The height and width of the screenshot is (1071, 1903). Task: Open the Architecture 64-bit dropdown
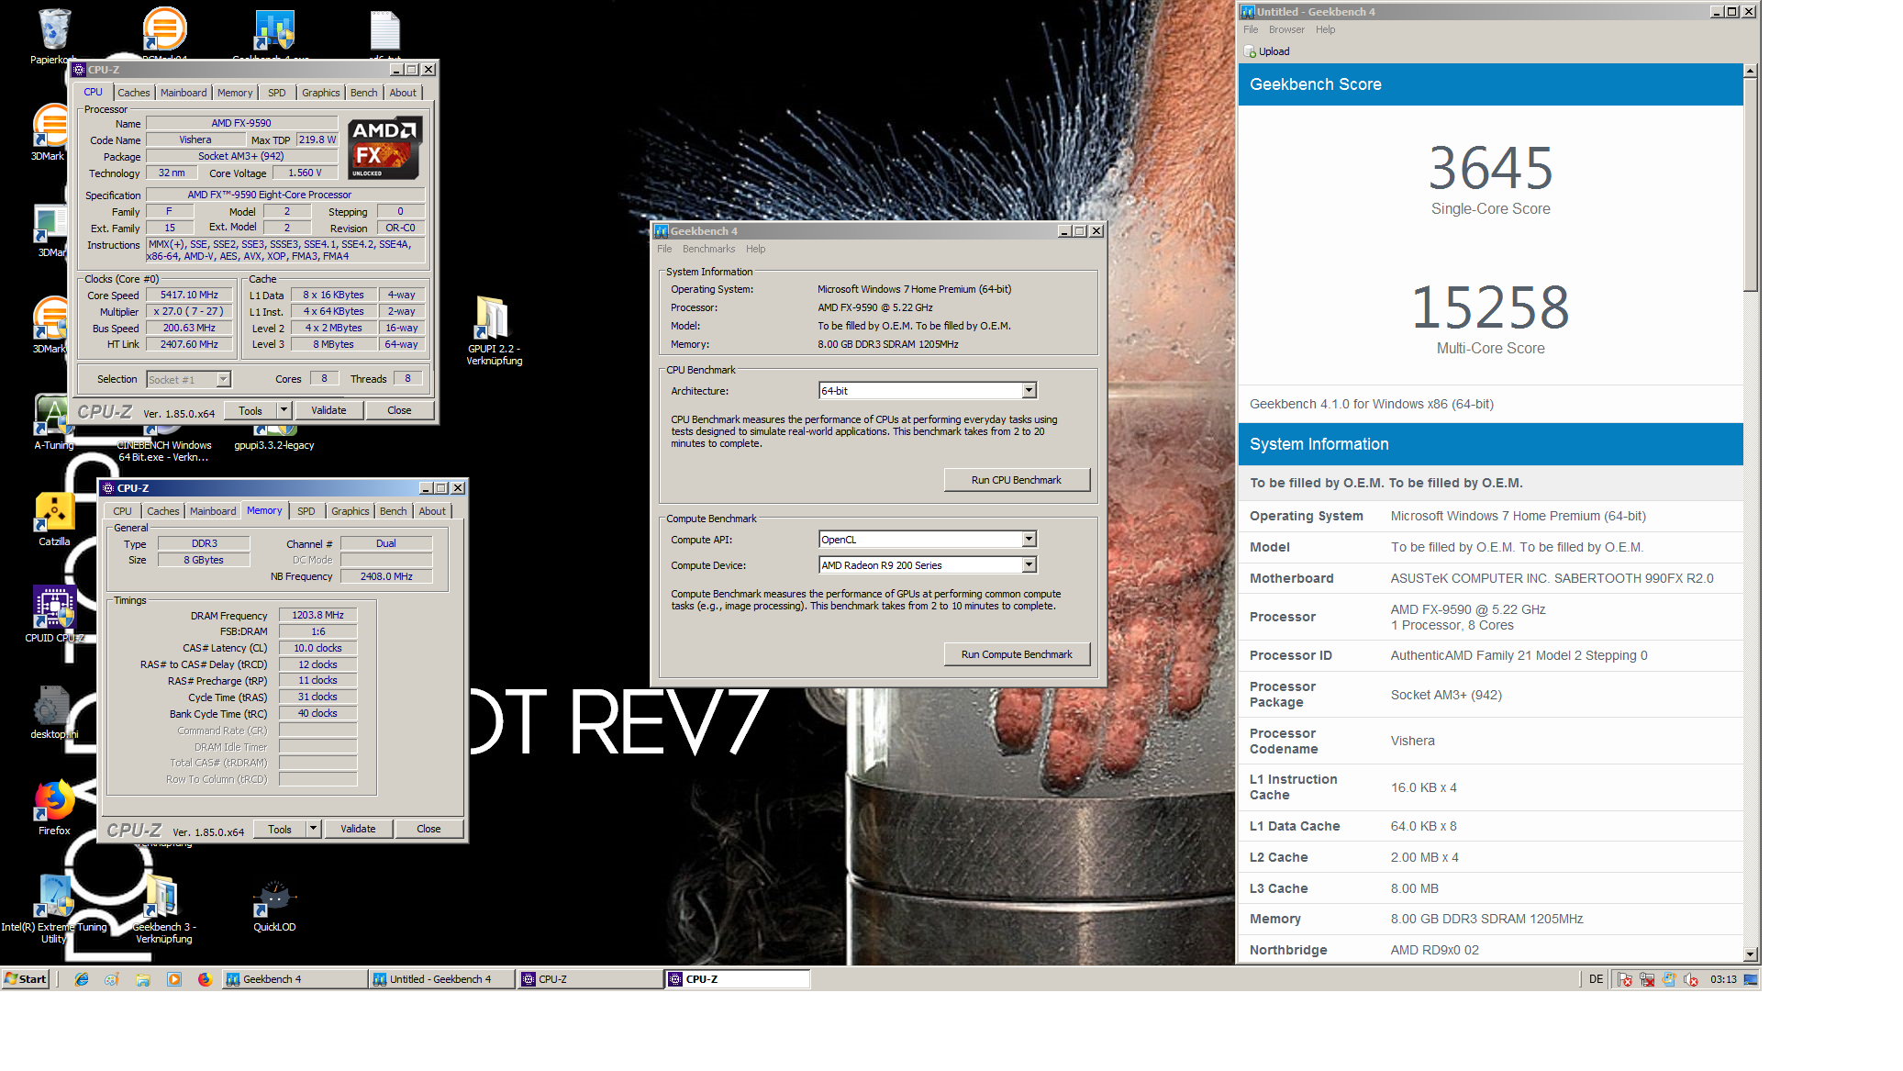(x=1029, y=391)
